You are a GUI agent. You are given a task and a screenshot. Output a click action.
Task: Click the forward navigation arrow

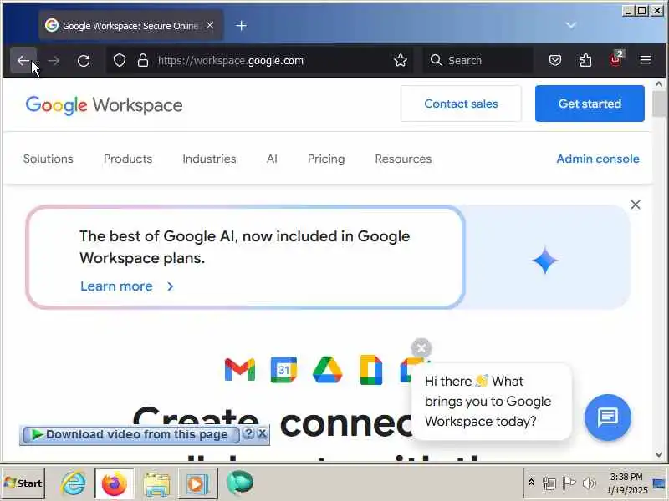click(54, 60)
